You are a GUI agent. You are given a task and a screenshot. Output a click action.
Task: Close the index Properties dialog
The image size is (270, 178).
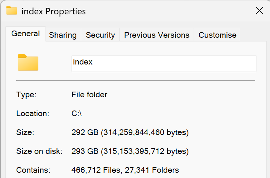coord(259,11)
